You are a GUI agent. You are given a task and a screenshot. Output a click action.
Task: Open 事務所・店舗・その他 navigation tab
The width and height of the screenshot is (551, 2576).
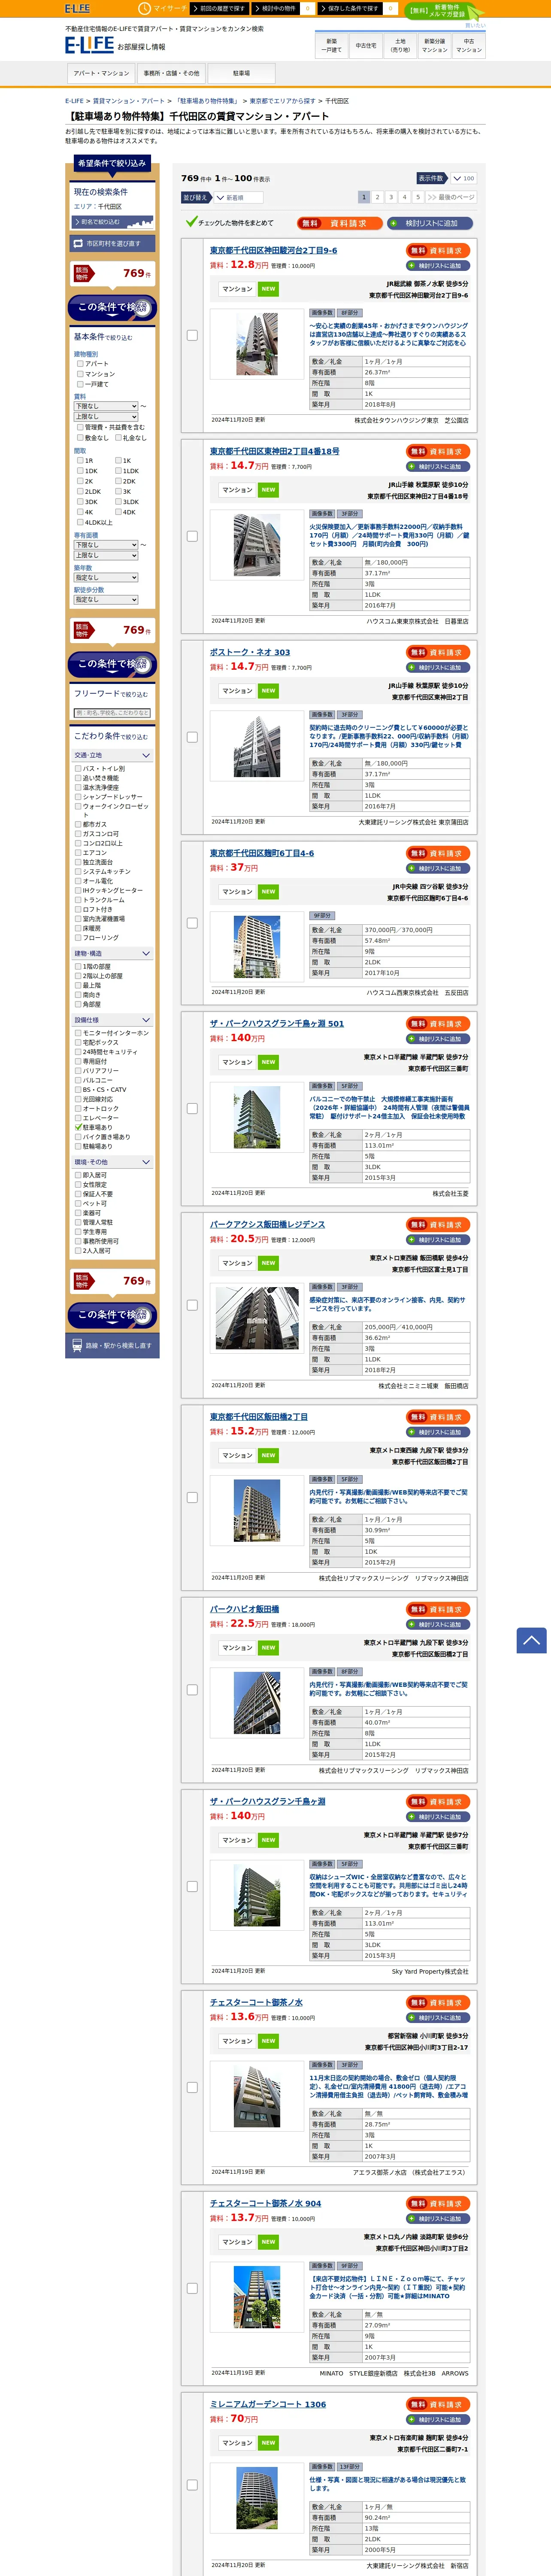(171, 73)
